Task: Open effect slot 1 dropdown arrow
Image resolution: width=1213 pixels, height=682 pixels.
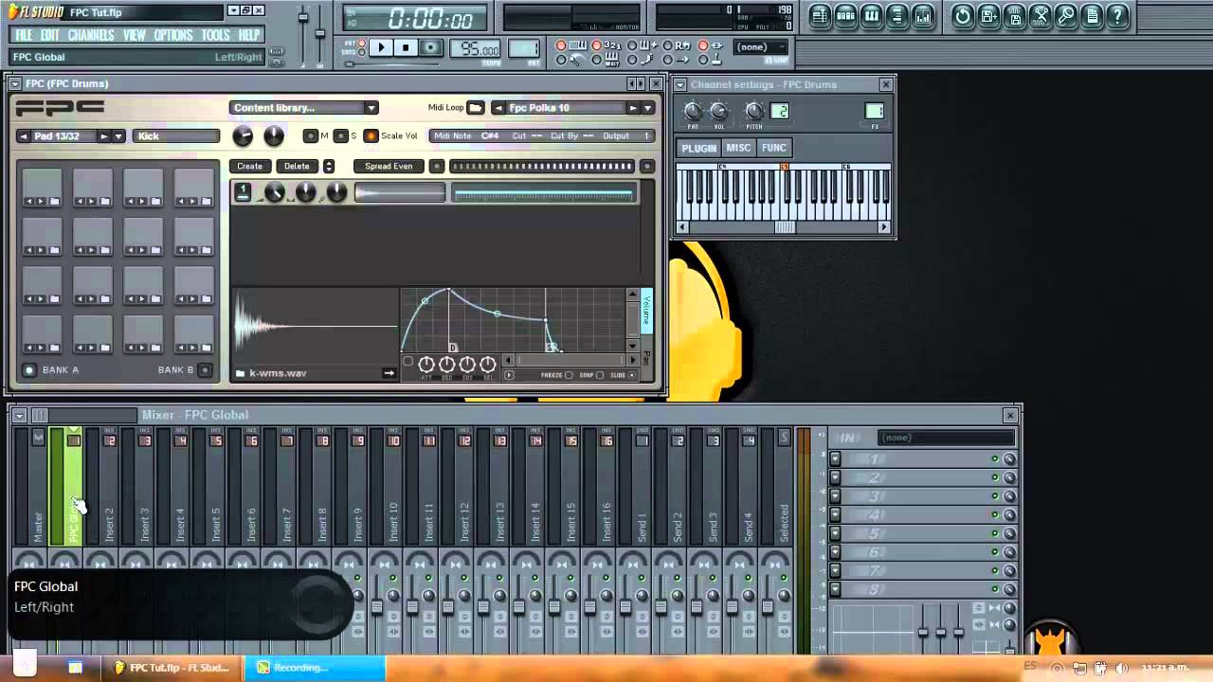Action: [835, 459]
